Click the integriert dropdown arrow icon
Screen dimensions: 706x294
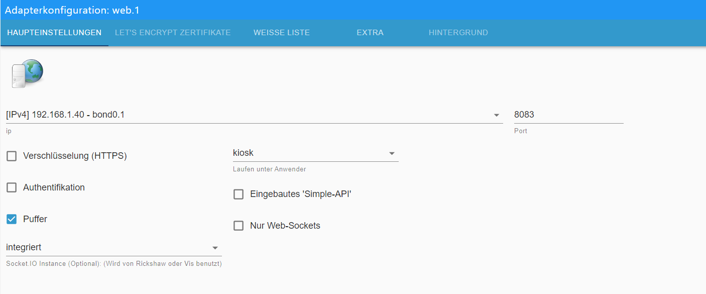215,248
